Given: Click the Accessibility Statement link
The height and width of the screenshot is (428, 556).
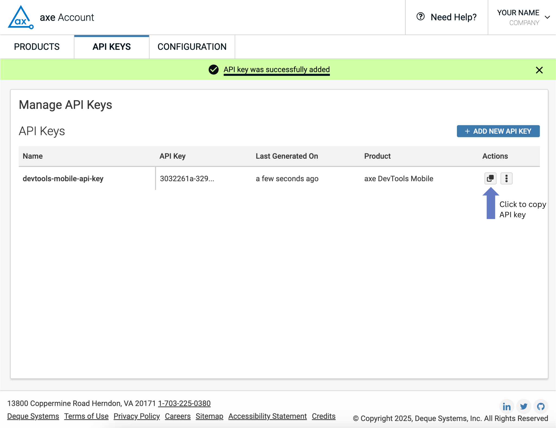Looking at the screenshot, I should tap(267, 416).
